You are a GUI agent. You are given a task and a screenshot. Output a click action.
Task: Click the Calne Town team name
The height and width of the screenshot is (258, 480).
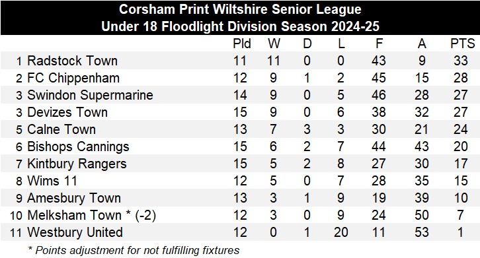(61, 129)
